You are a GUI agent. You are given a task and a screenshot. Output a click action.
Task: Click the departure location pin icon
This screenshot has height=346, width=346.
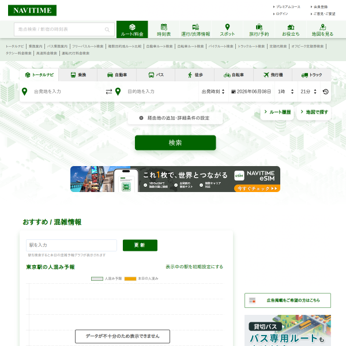pos(24,92)
